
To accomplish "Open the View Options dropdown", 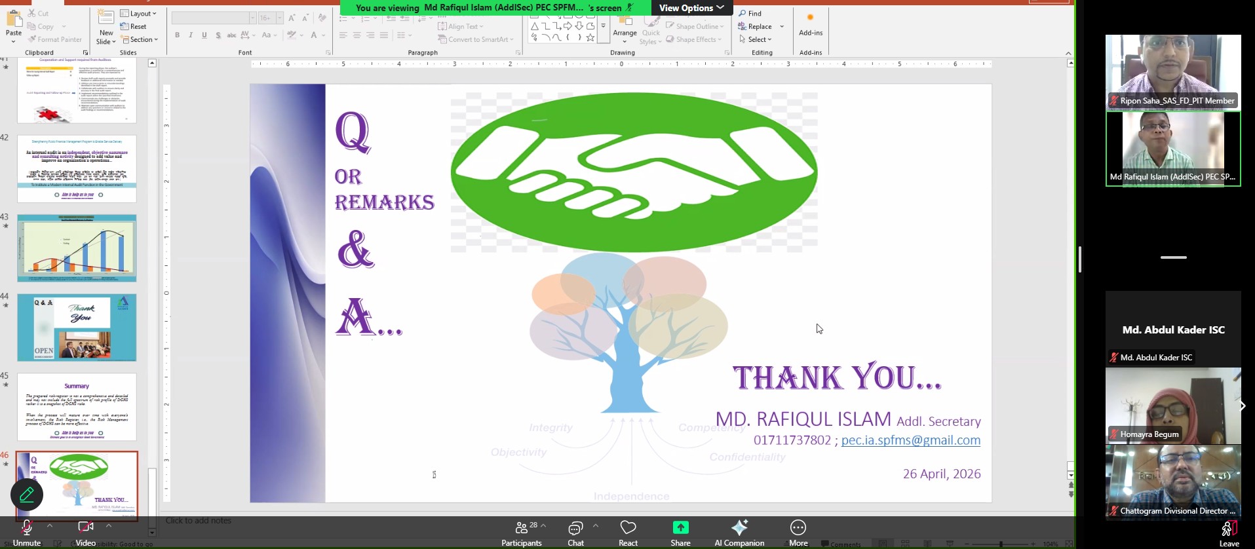I will [x=691, y=8].
